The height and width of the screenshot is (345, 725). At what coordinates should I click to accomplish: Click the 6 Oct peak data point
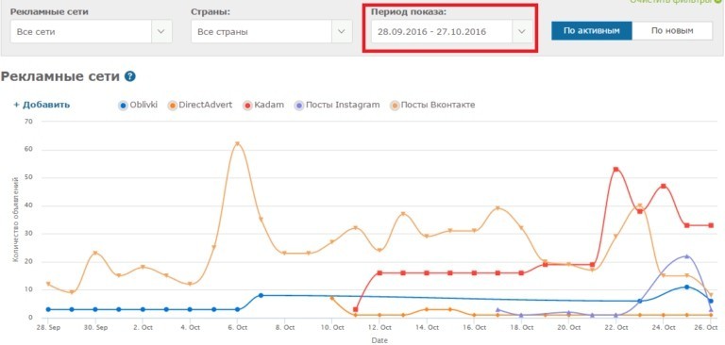tap(237, 144)
